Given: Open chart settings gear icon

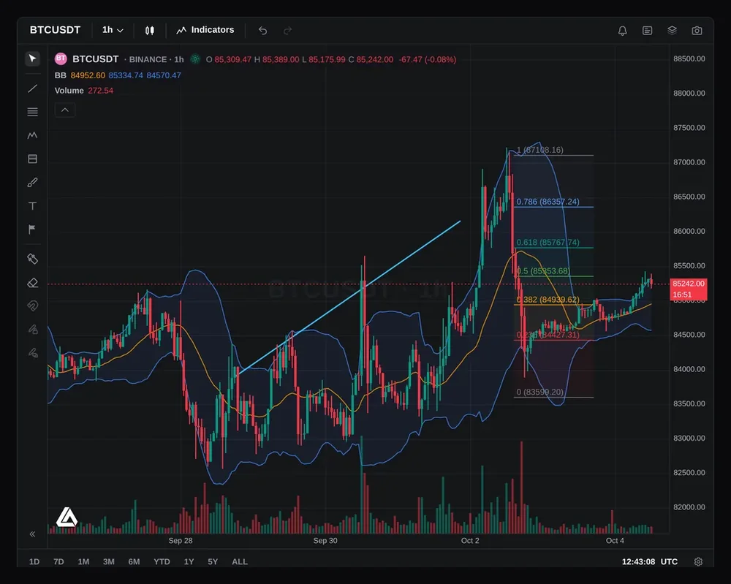Looking at the screenshot, I should [x=698, y=561].
